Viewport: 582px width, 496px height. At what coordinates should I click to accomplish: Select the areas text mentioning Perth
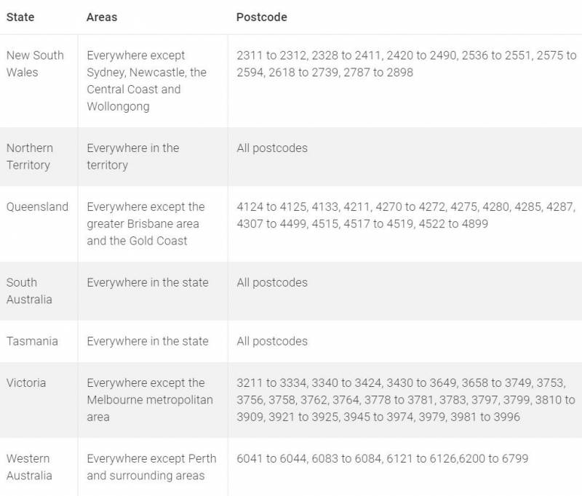151,468
